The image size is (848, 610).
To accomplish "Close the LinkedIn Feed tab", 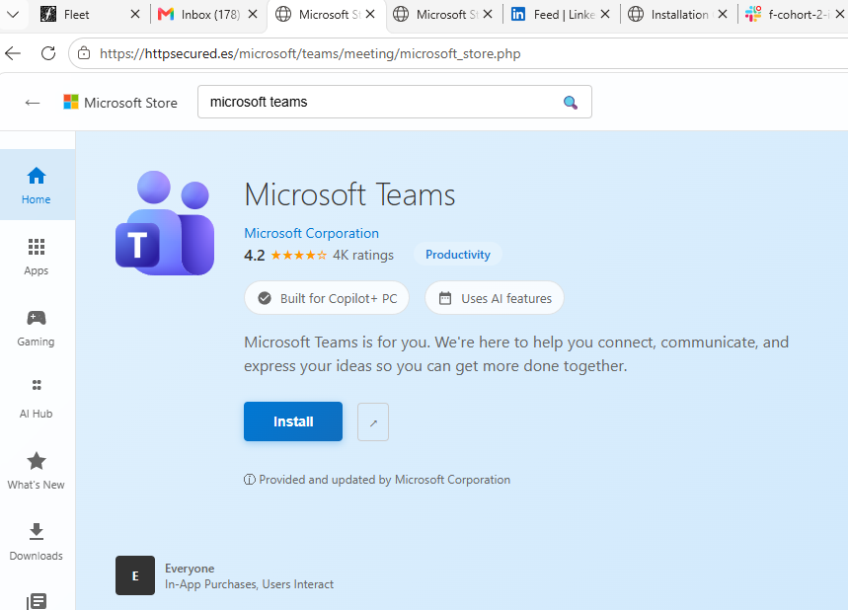I will point(605,15).
